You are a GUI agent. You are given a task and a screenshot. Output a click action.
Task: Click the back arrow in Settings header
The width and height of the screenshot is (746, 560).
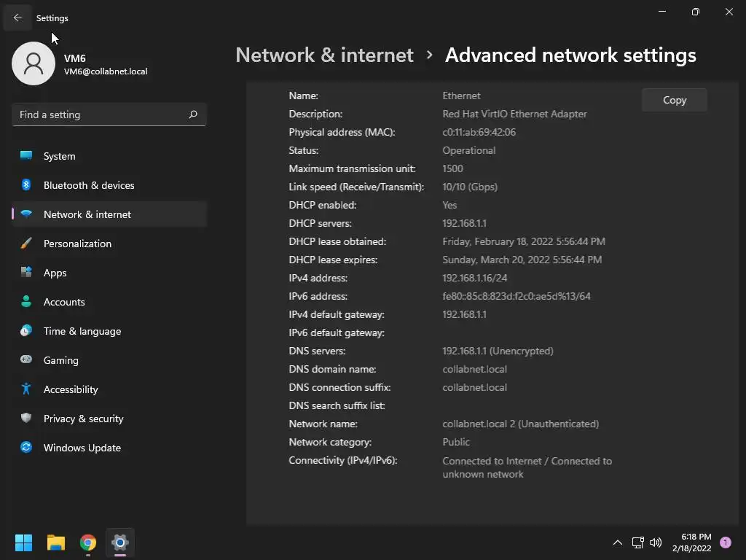17,17
